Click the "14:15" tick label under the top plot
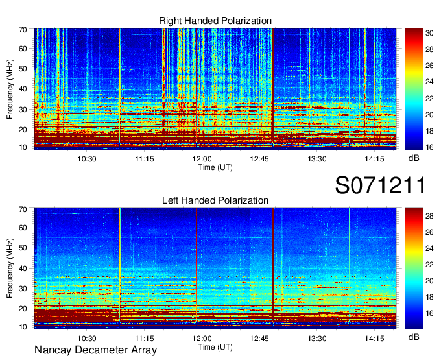Screen dimensions: 441x358 374,159
